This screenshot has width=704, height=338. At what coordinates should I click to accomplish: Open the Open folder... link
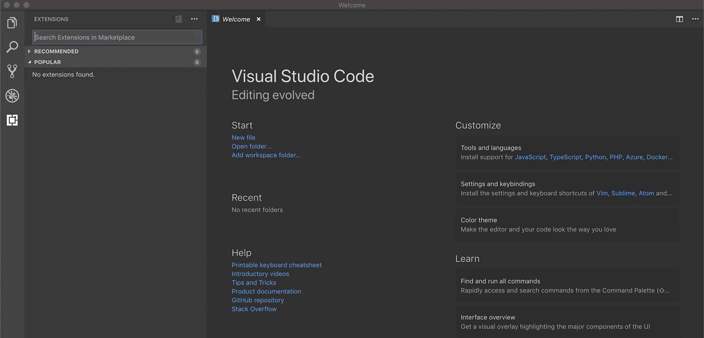(251, 147)
